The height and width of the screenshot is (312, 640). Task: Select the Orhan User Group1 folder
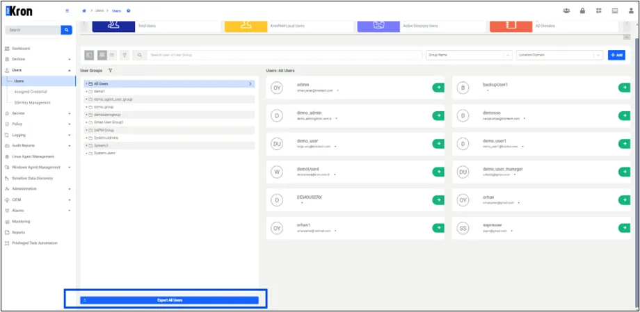pyautogui.click(x=169, y=122)
